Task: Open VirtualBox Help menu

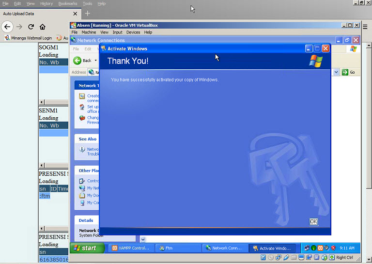Action: [148, 32]
